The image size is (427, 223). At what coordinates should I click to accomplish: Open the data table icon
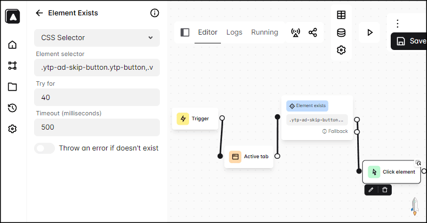click(341, 15)
